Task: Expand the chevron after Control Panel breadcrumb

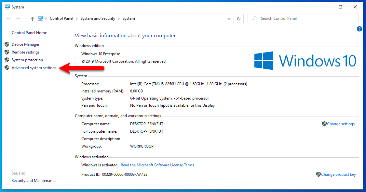Action: point(77,18)
